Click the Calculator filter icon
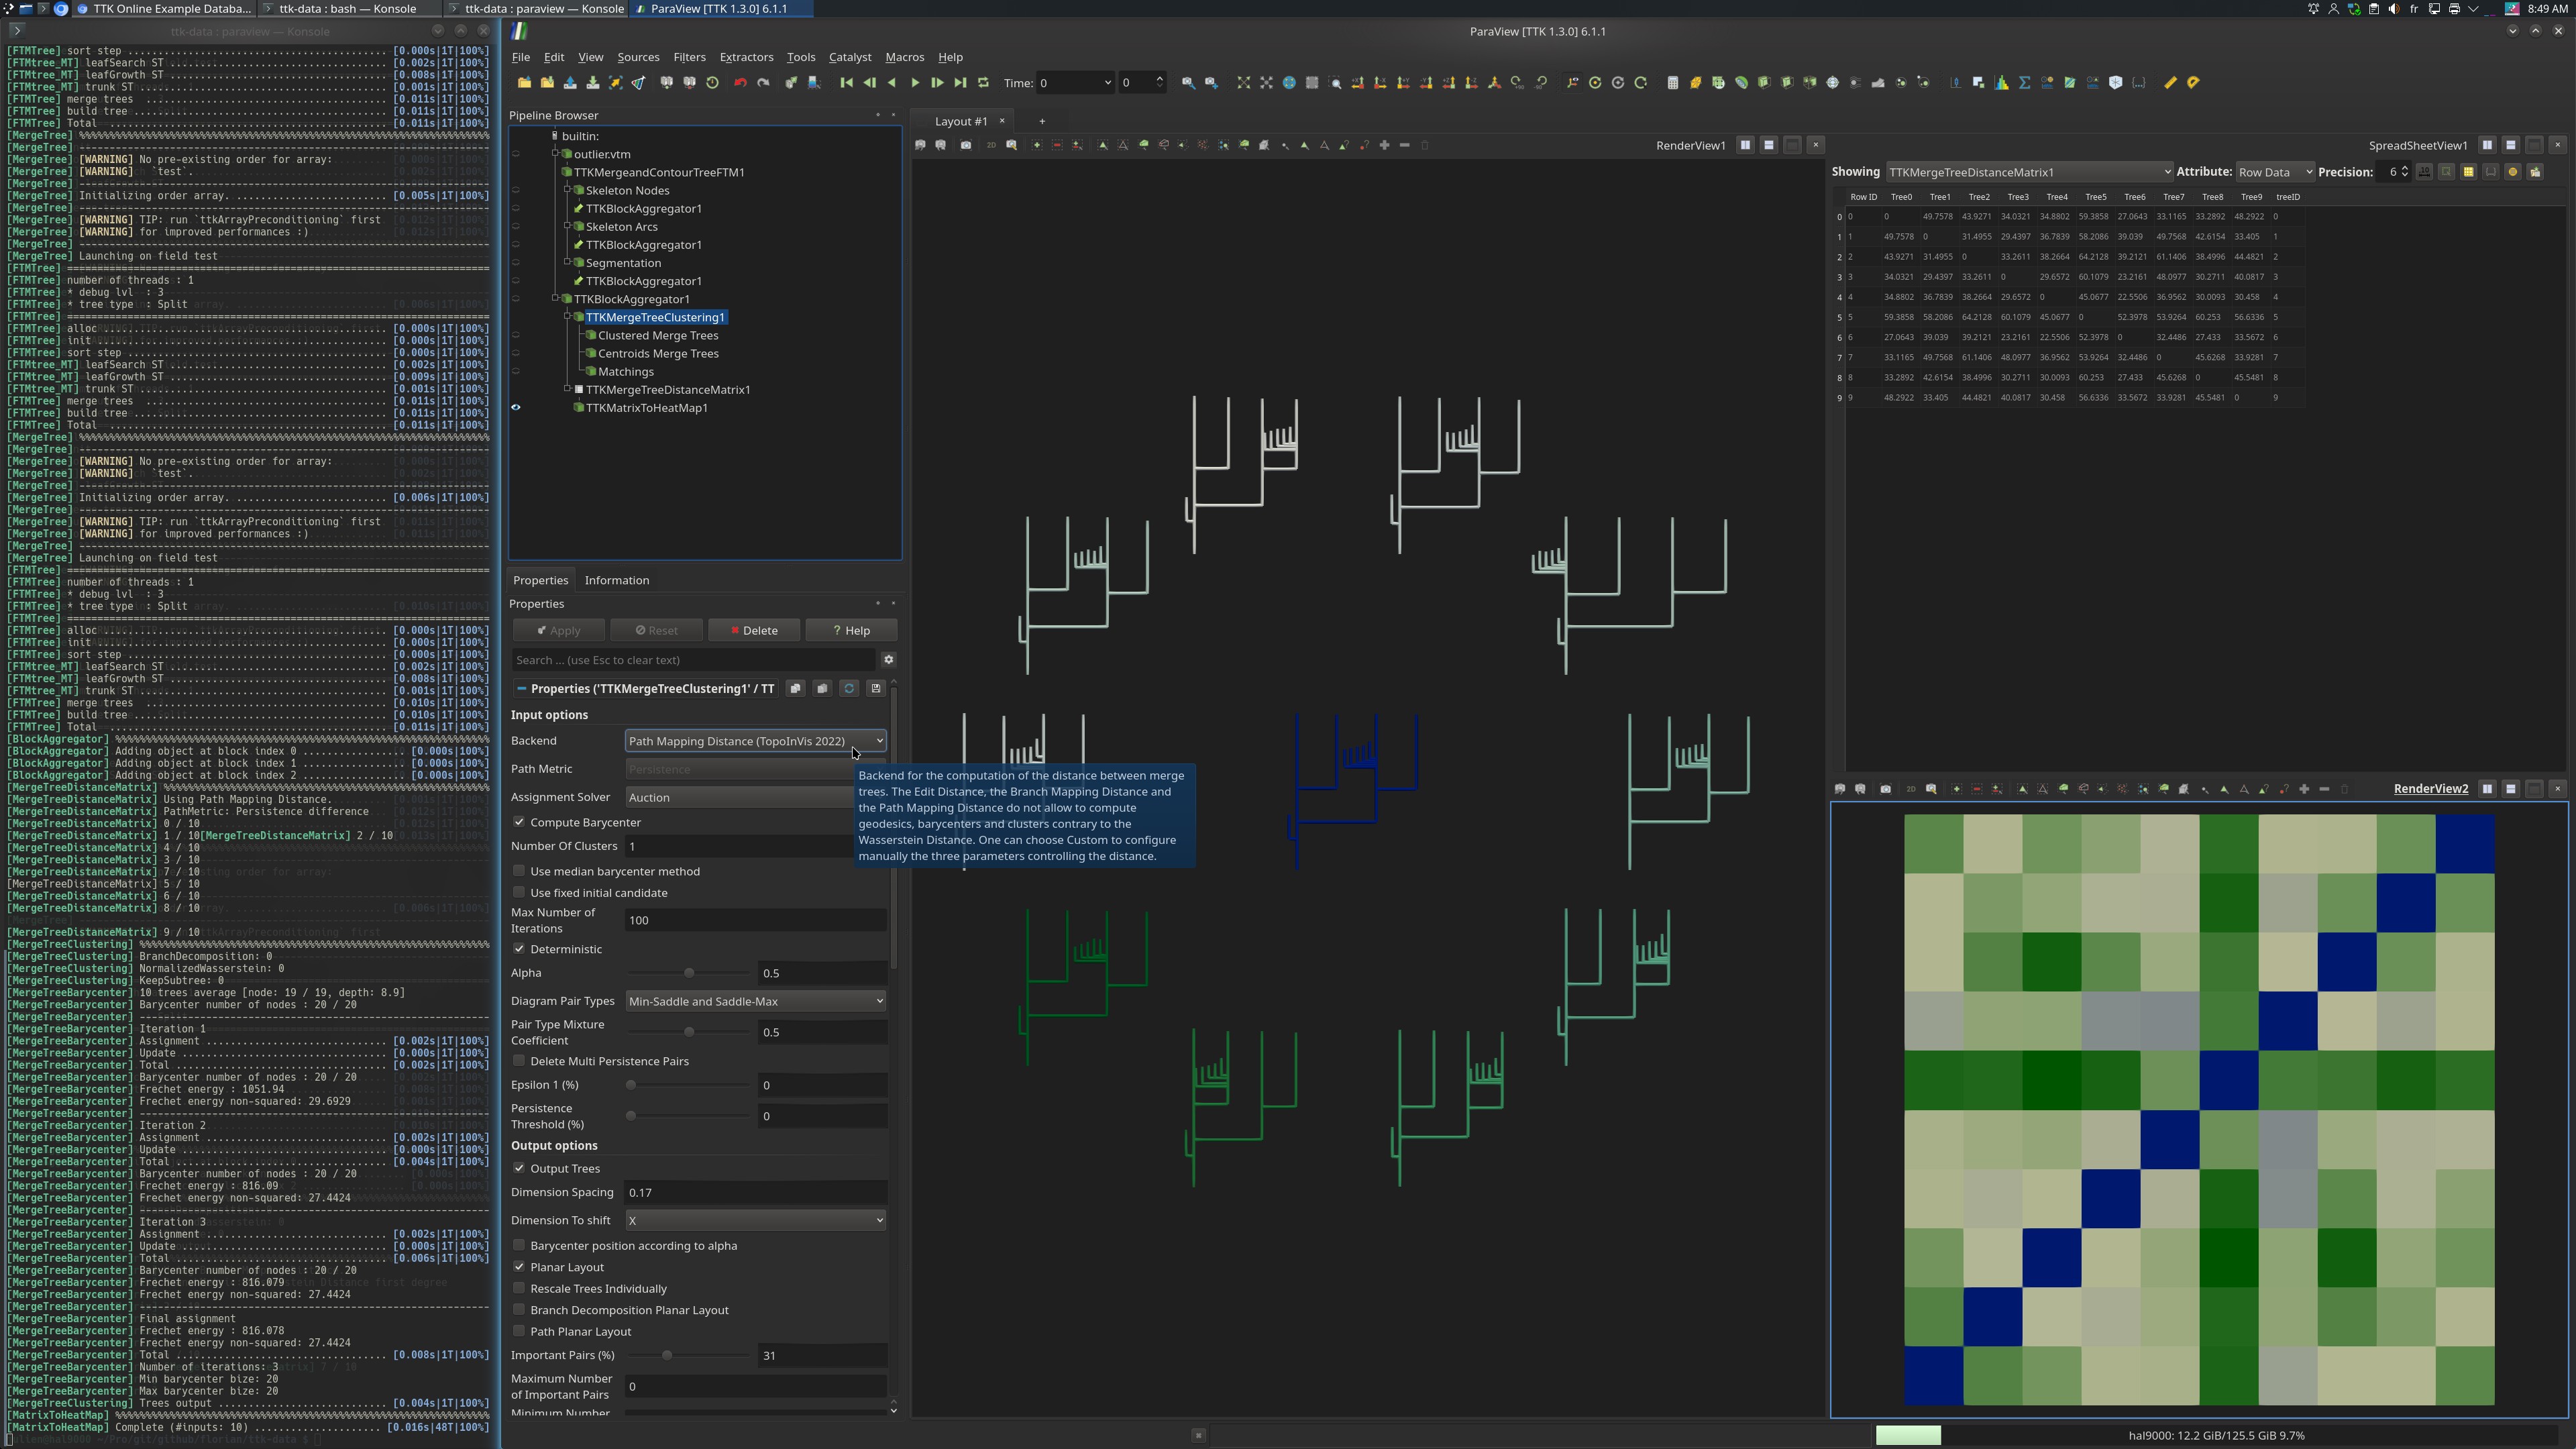This screenshot has width=2576, height=1449. point(1672,83)
